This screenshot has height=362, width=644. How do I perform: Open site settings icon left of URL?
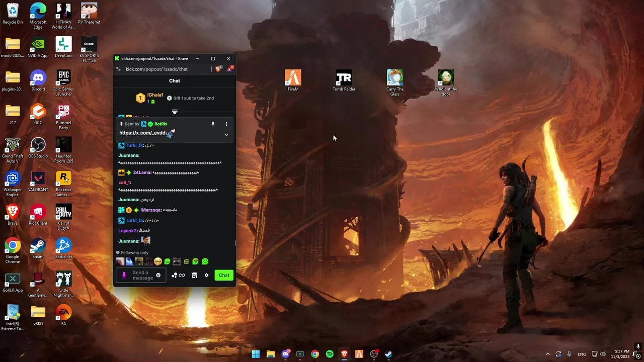(x=119, y=69)
